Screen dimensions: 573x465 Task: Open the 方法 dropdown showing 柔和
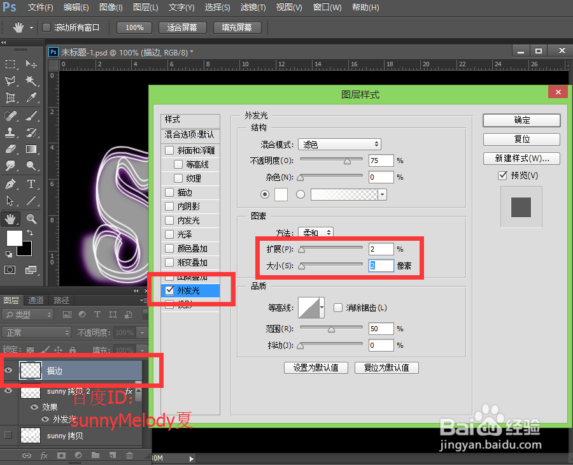pos(316,232)
